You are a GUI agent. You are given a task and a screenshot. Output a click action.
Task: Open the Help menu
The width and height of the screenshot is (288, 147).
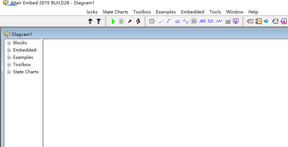[253, 12]
